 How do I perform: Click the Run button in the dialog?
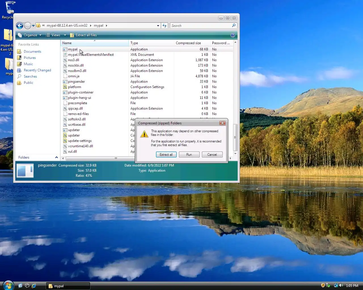click(x=189, y=155)
